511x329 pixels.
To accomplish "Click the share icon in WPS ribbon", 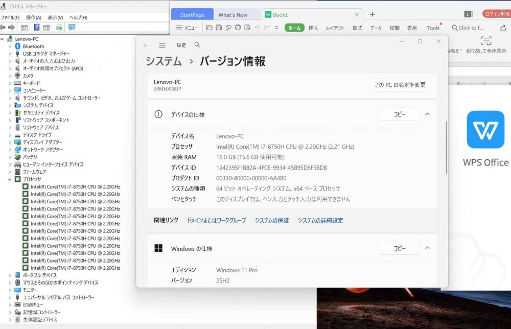I will click(x=502, y=28).
